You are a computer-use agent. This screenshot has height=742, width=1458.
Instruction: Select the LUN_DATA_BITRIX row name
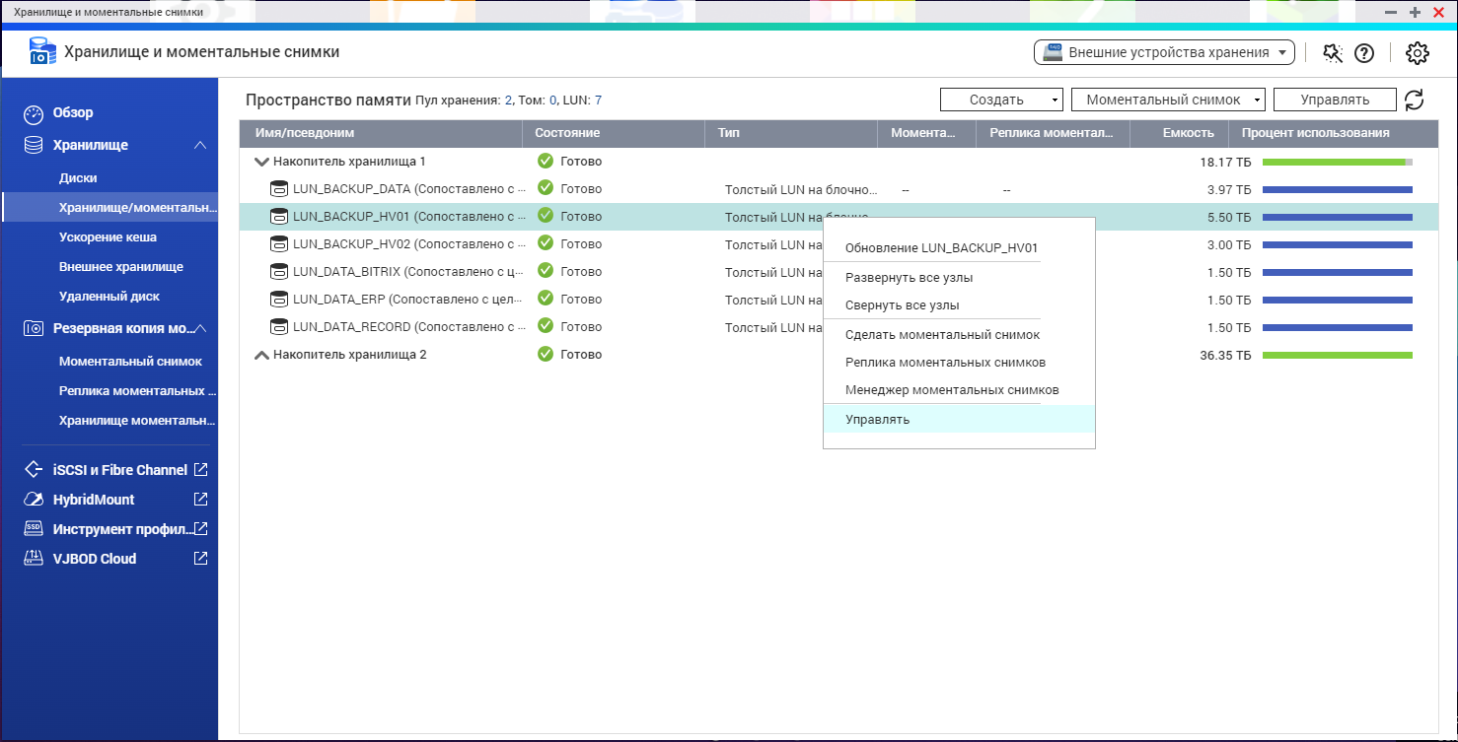pyautogui.click(x=409, y=272)
